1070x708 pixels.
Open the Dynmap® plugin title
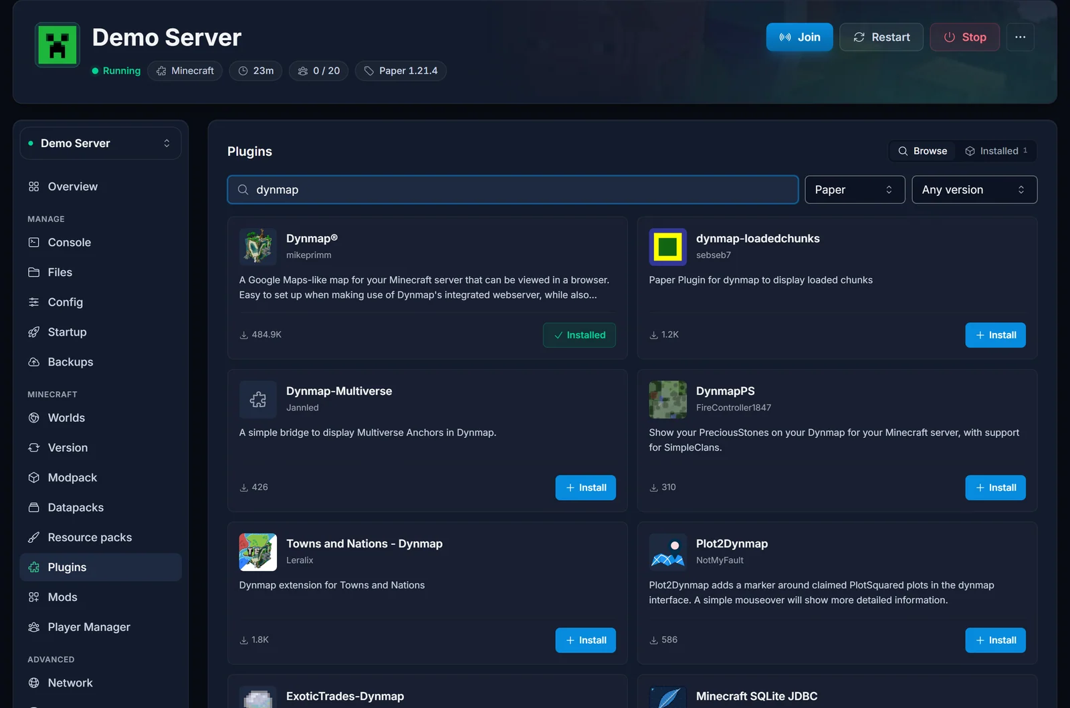312,239
